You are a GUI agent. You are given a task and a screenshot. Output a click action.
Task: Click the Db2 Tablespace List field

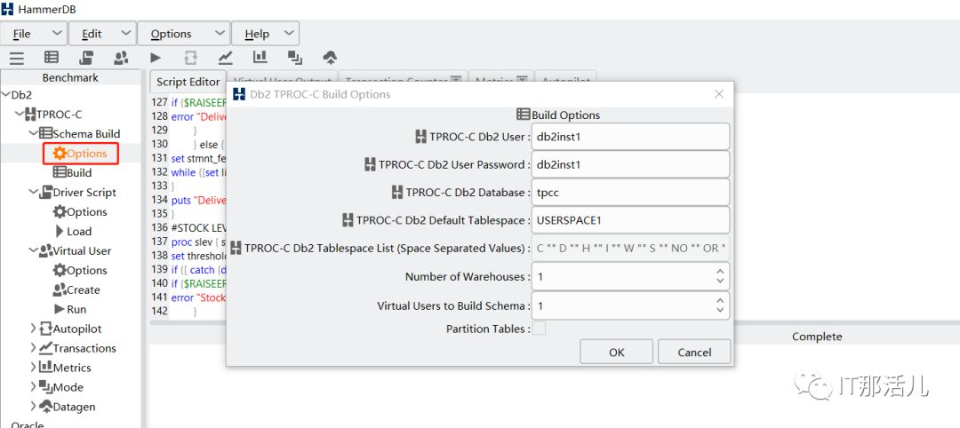pyautogui.click(x=630, y=249)
